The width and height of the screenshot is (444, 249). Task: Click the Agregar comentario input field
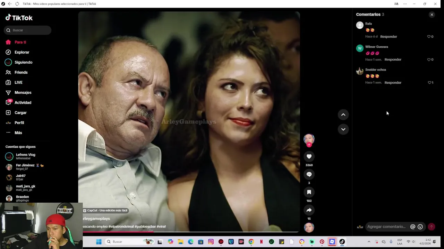tap(387, 227)
